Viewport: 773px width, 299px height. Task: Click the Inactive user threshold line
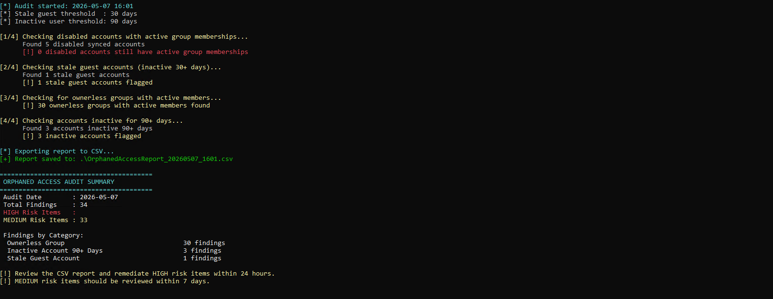pos(68,21)
